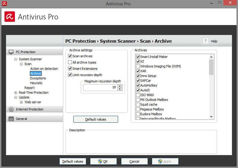Viewport: 238px width, 168px height.
Task: Collapse the Scan tree node
Action: (x=21, y=64)
